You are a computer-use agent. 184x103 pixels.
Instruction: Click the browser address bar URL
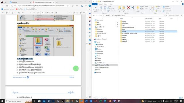coord(42,6)
